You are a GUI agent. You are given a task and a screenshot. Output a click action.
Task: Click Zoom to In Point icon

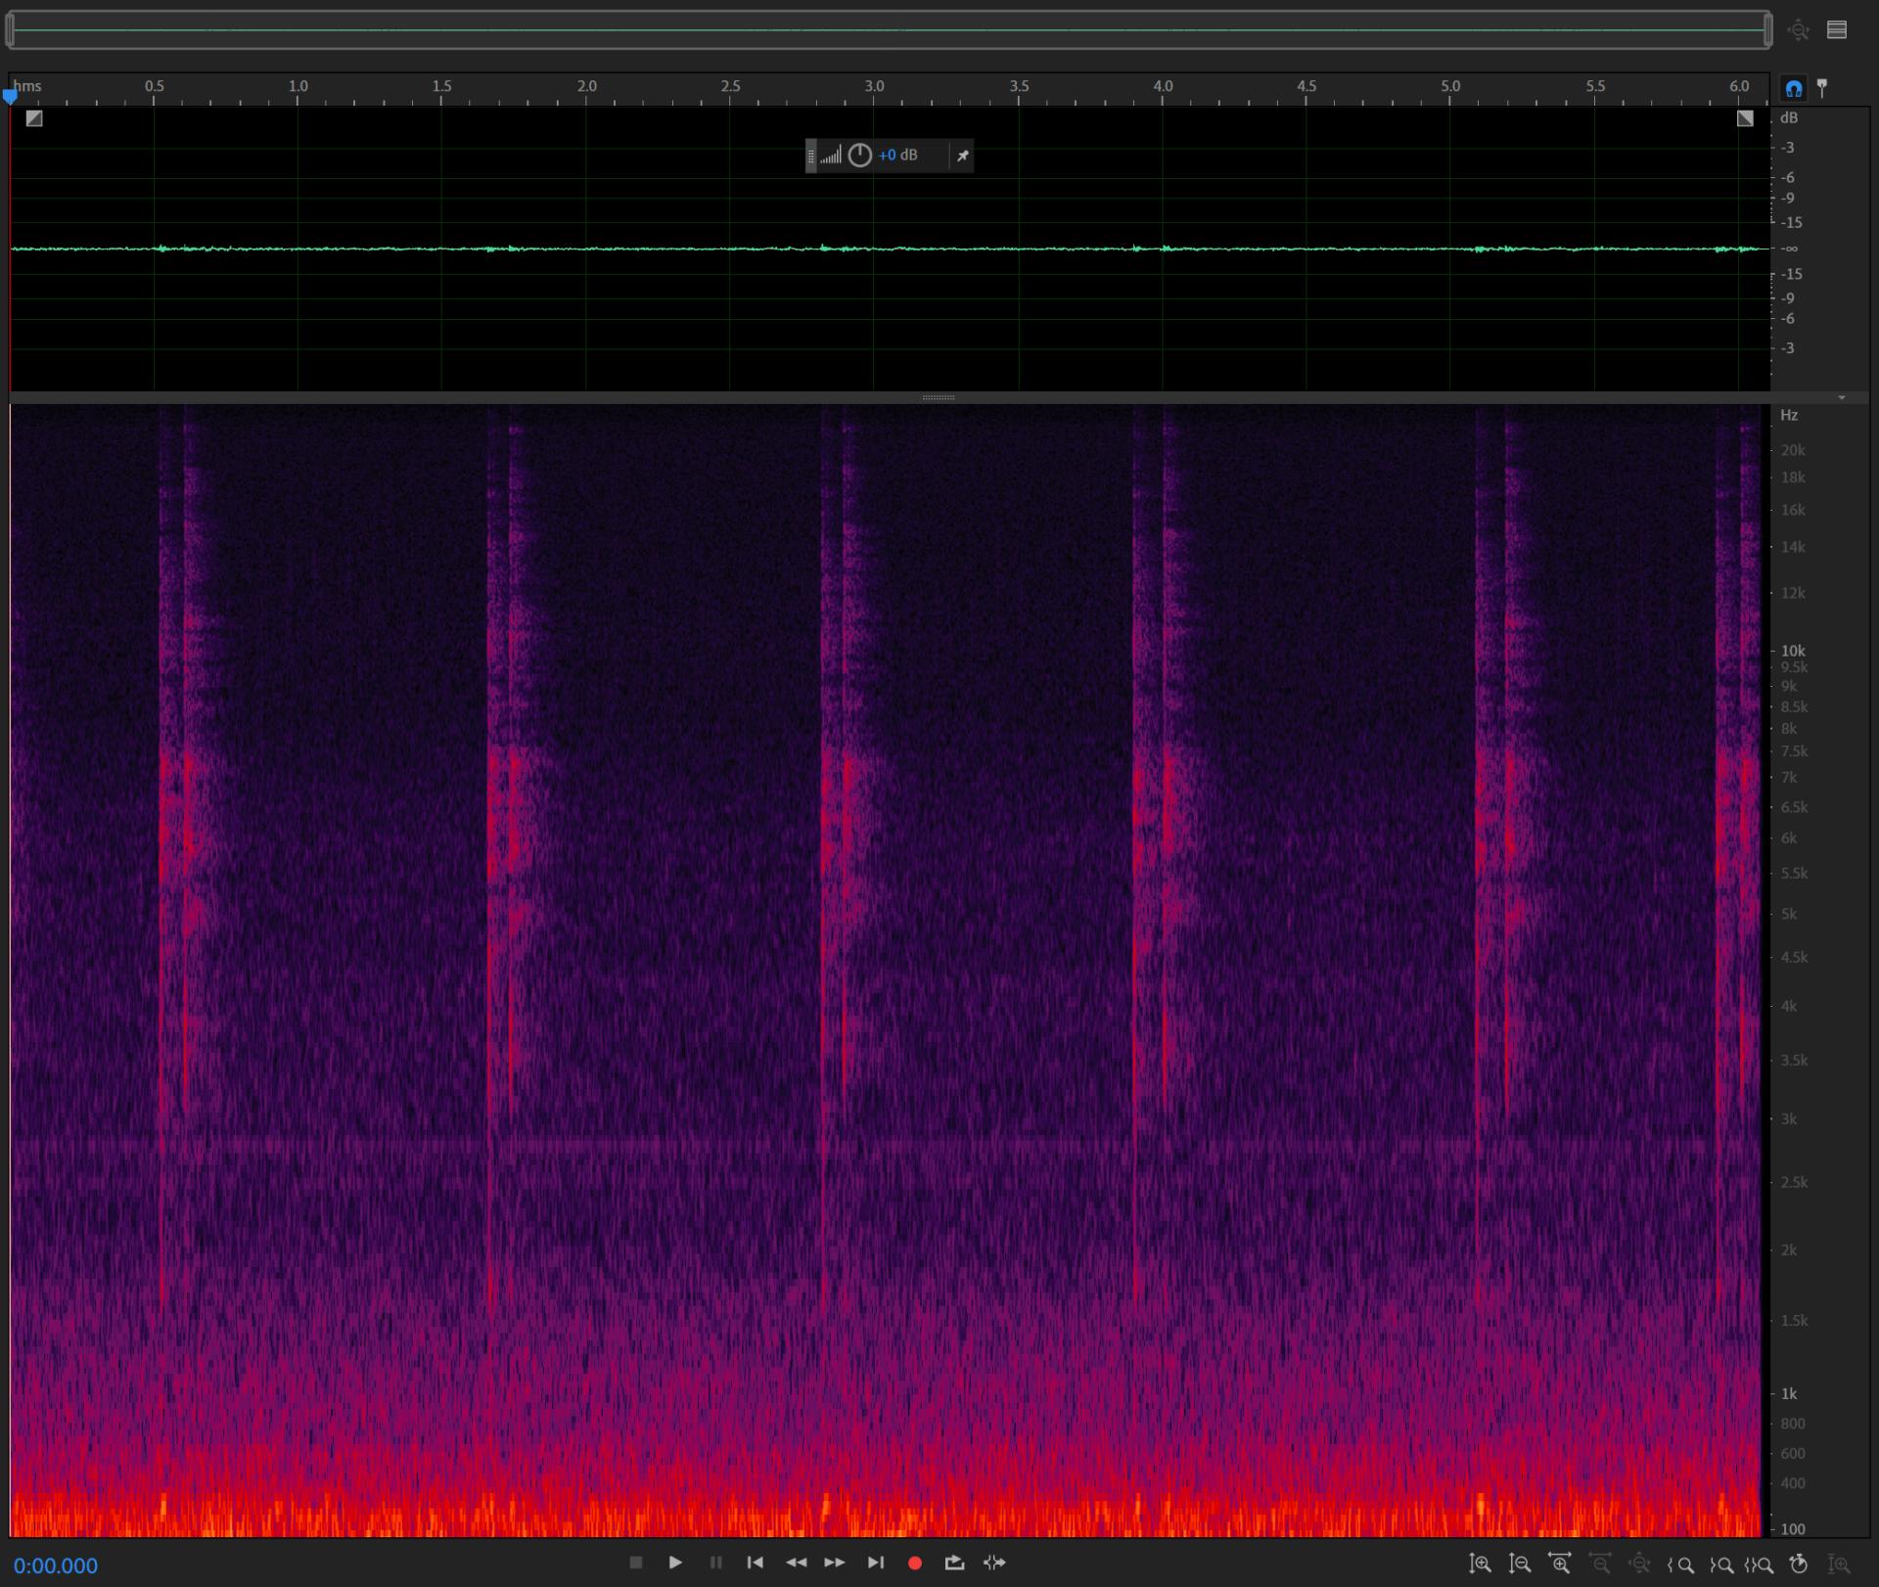1680,1564
